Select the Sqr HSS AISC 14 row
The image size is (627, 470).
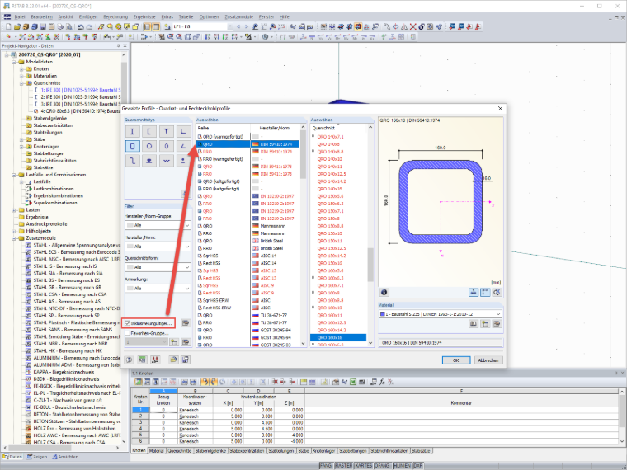(248, 256)
